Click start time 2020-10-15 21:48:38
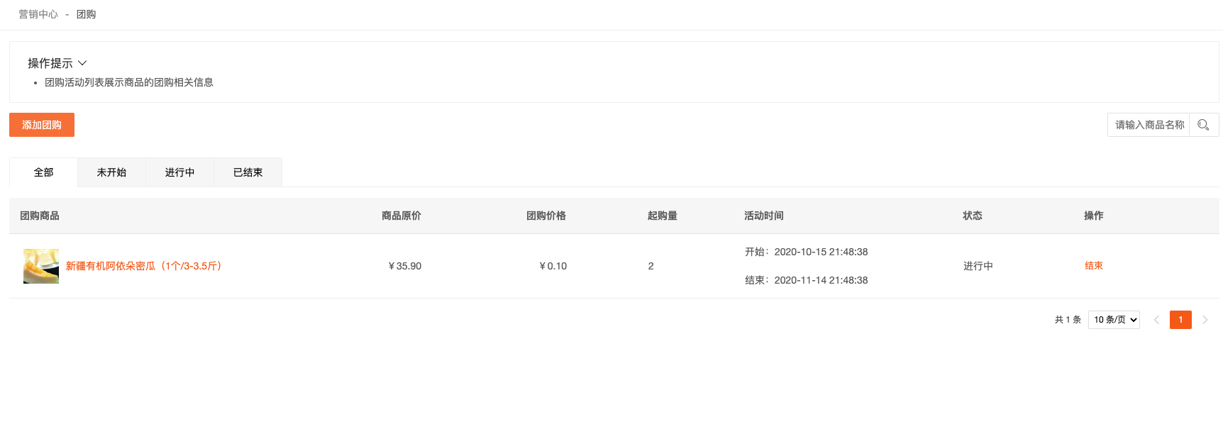The image size is (1223, 429). pyautogui.click(x=821, y=252)
